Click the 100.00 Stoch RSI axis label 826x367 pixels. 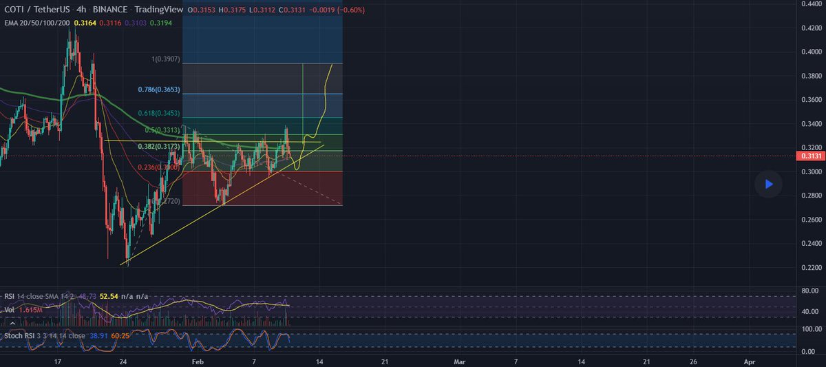(x=810, y=329)
